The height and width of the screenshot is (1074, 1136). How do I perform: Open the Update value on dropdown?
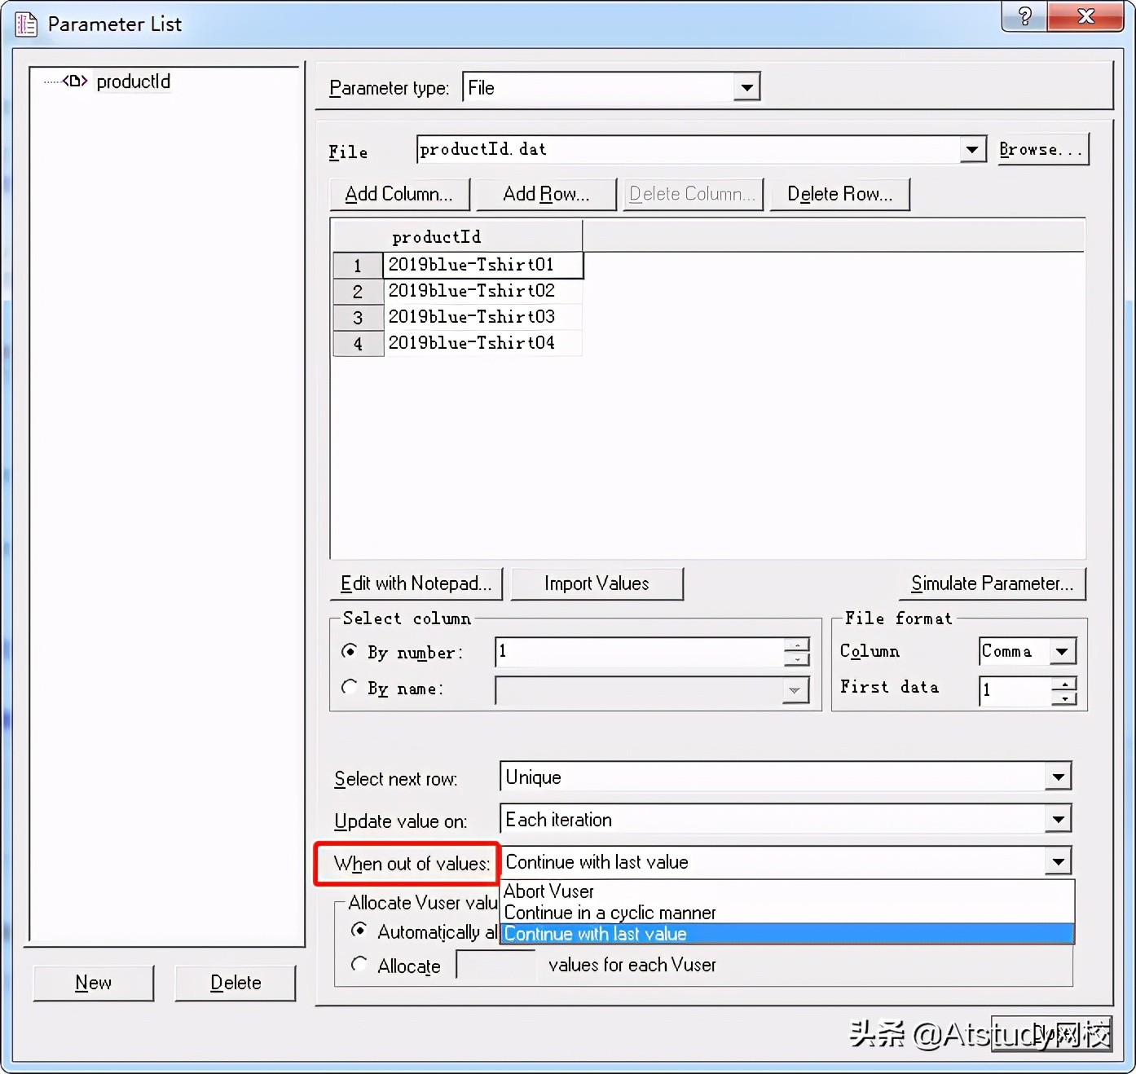click(1058, 819)
